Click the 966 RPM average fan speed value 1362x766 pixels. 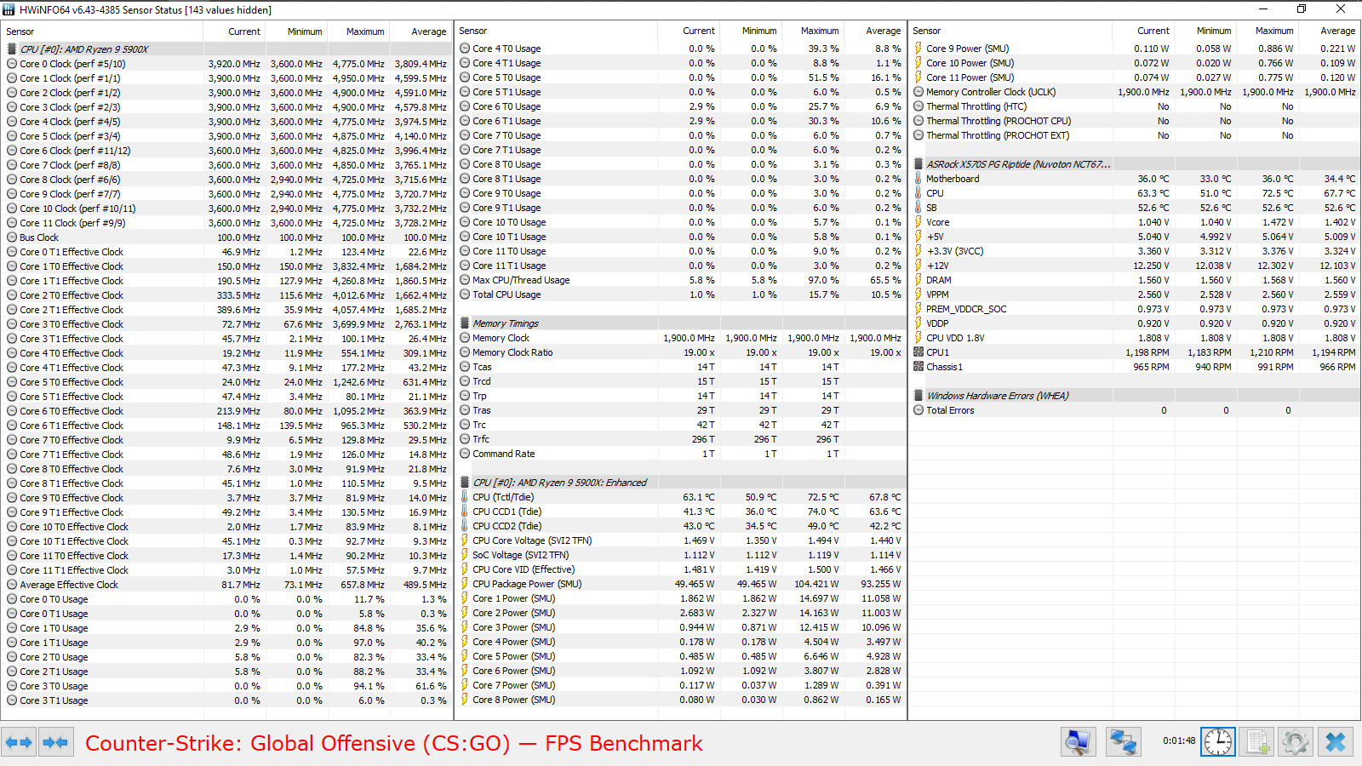(1337, 367)
